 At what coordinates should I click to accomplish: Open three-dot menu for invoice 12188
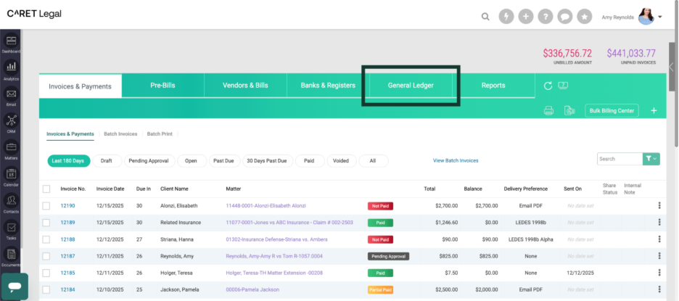tap(659, 239)
